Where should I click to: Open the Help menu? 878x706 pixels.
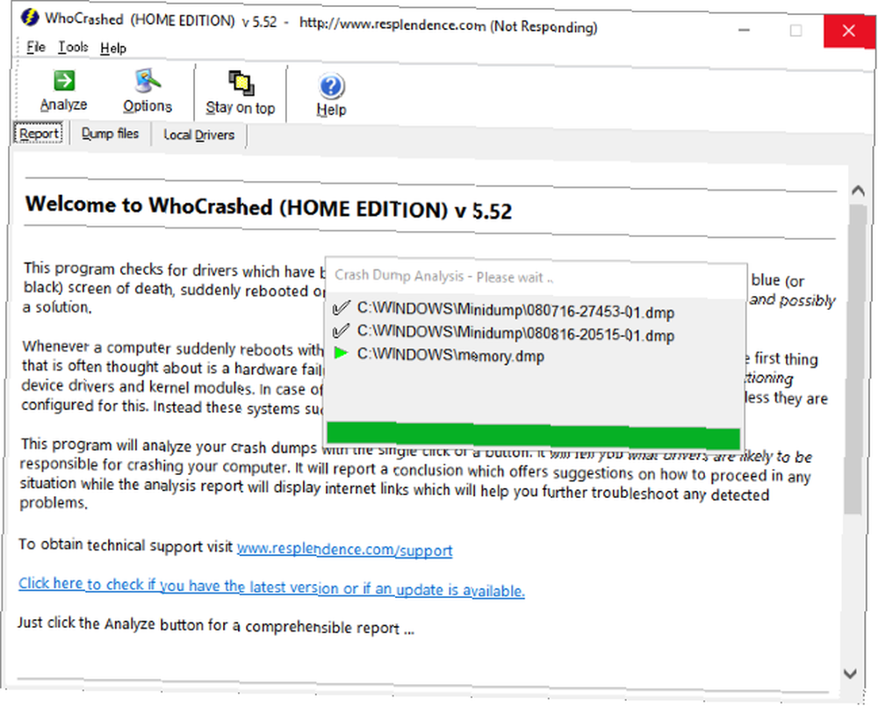click(113, 48)
